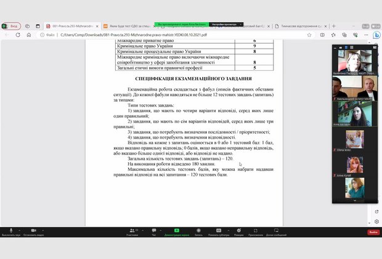Image resolution: width=382 pixels, height=259 pixels.
Task: Close the 'Тимчасове відсторонення' tab
Action: (325, 27)
